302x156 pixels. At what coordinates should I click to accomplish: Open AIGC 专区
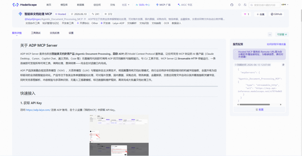click(x=185, y=5)
